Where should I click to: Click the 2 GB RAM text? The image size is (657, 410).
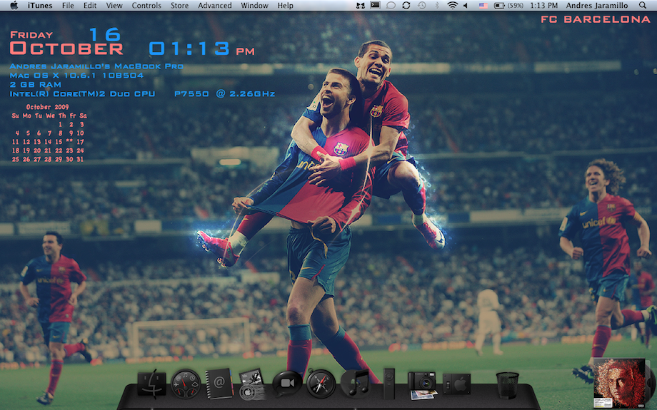pos(35,85)
